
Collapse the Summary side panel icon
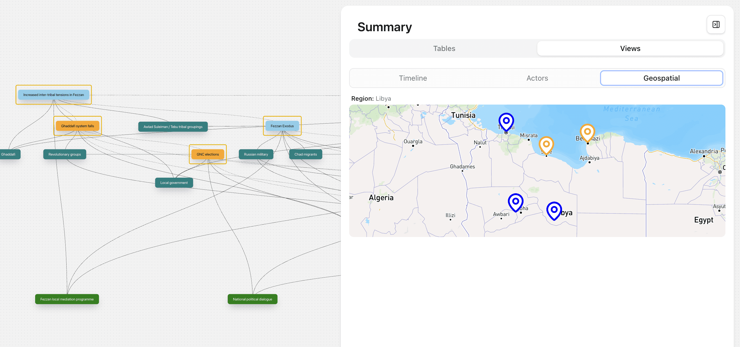(716, 25)
